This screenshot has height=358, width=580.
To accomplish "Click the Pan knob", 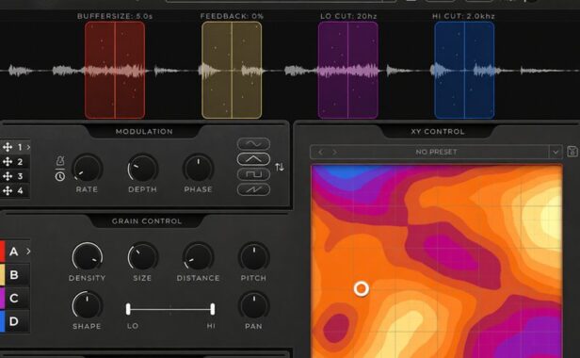I will pyautogui.click(x=254, y=306).
